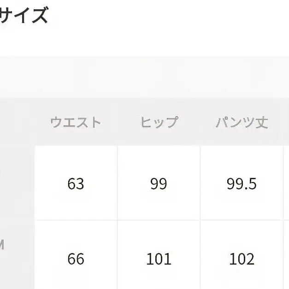This screenshot has height=289, width=289.
Task: Click the waist cell showing 66
Action: 76,259
